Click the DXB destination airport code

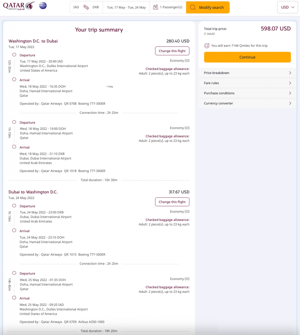tap(95, 7)
